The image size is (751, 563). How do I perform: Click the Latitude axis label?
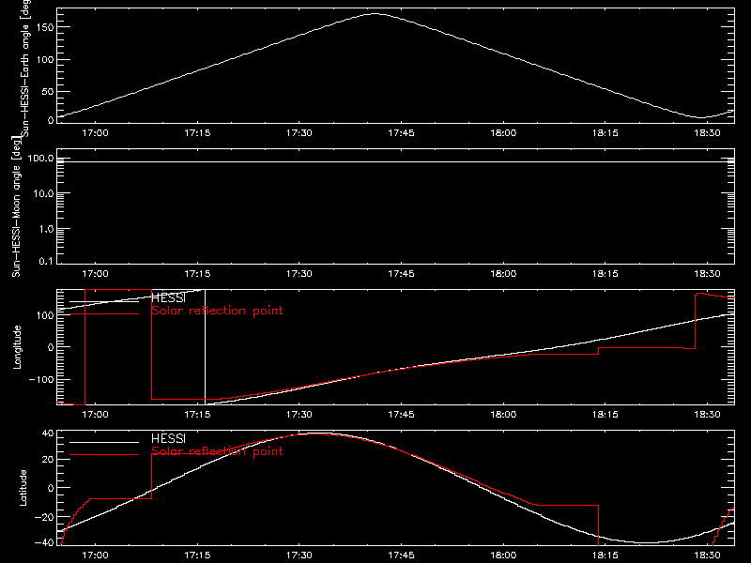23,488
